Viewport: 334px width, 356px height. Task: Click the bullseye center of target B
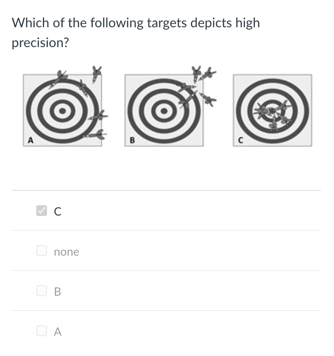(x=164, y=111)
